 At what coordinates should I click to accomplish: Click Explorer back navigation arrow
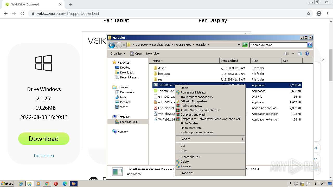[112, 45]
